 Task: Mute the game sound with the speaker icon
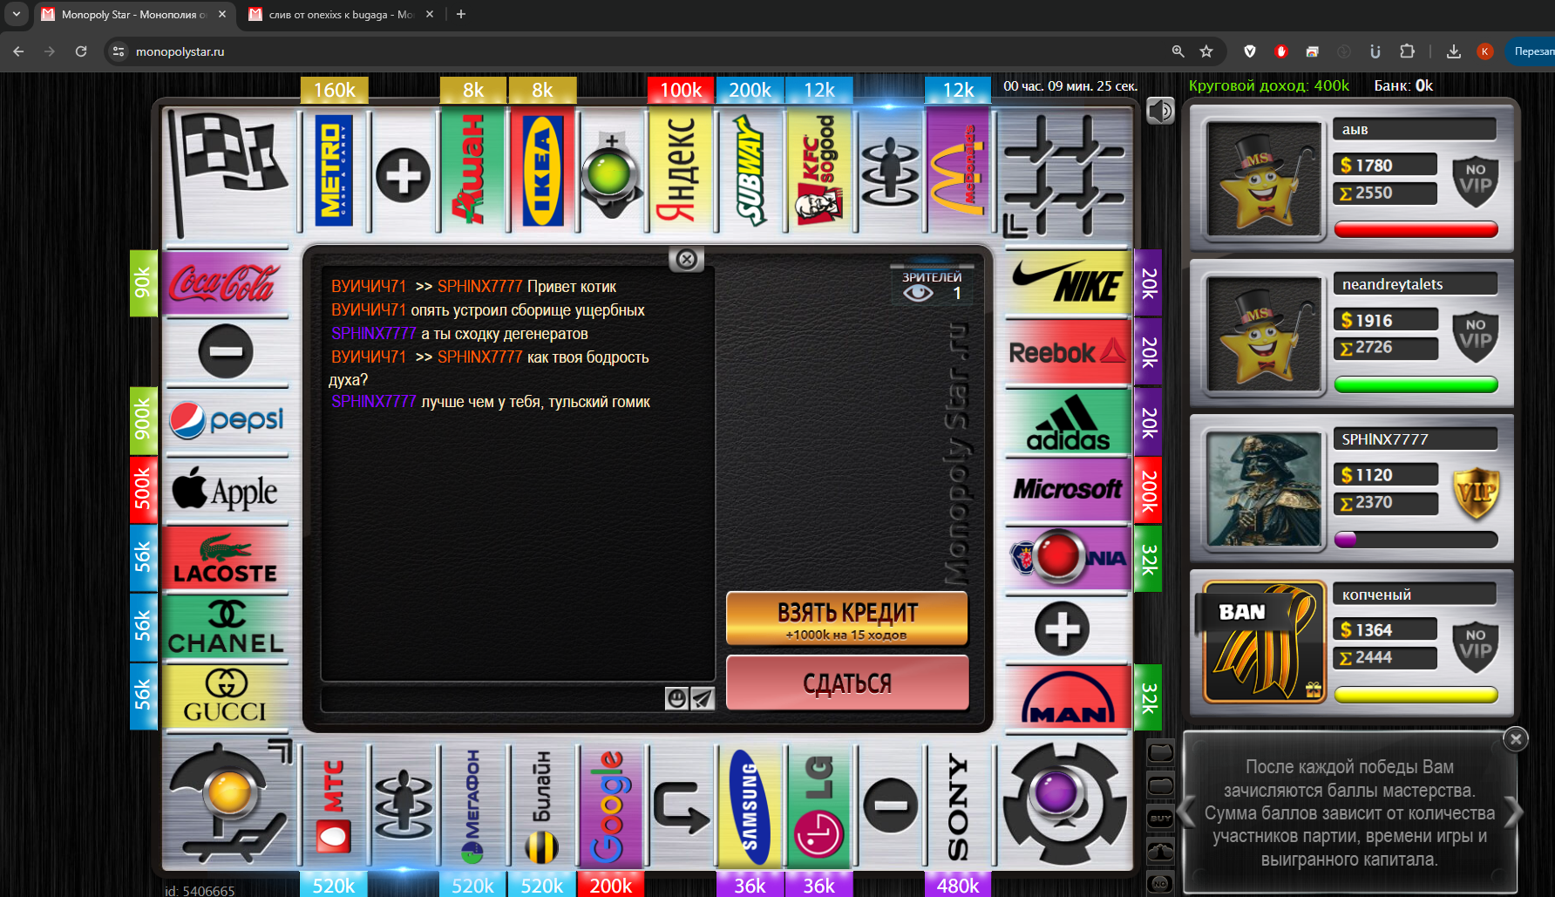(1160, 111)
